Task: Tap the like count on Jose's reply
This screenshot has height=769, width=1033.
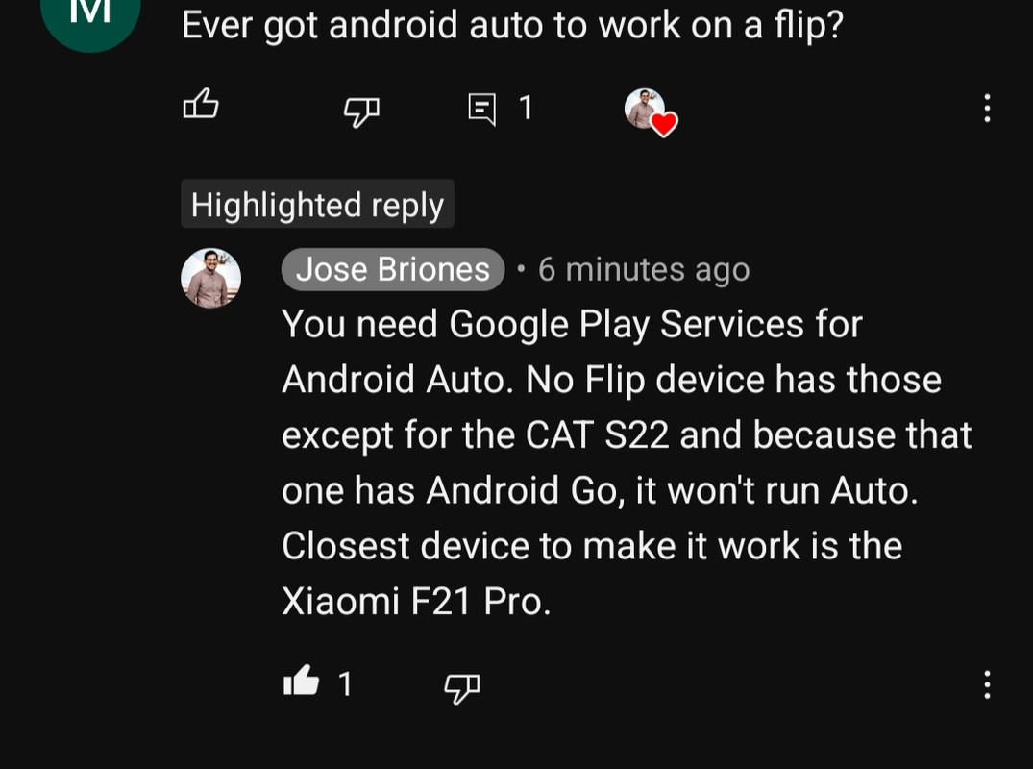Action: [345, 684]
